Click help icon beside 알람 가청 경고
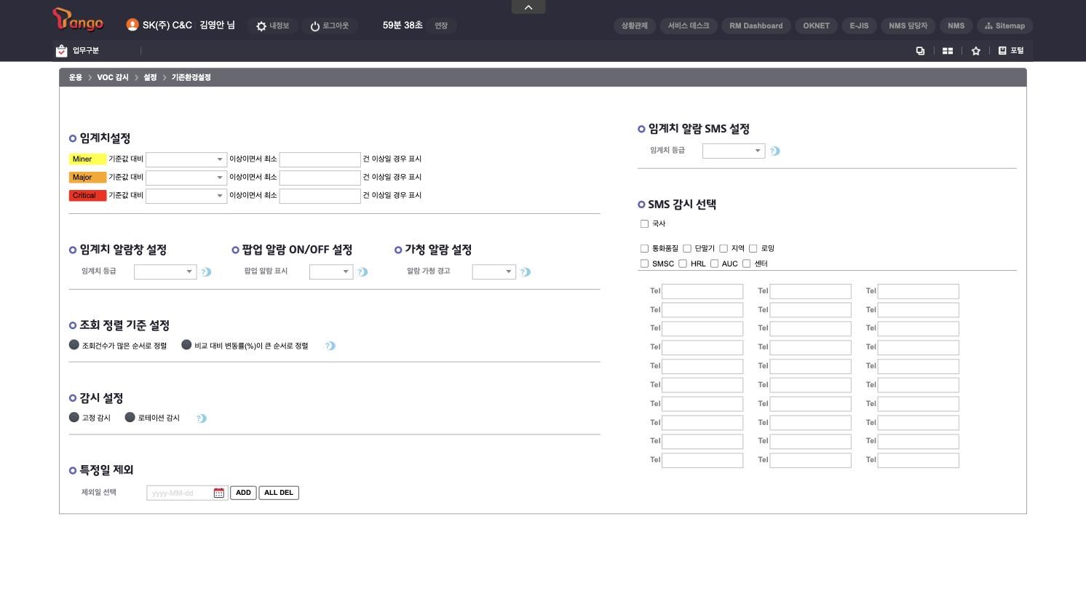 click(x=526, y=271)
